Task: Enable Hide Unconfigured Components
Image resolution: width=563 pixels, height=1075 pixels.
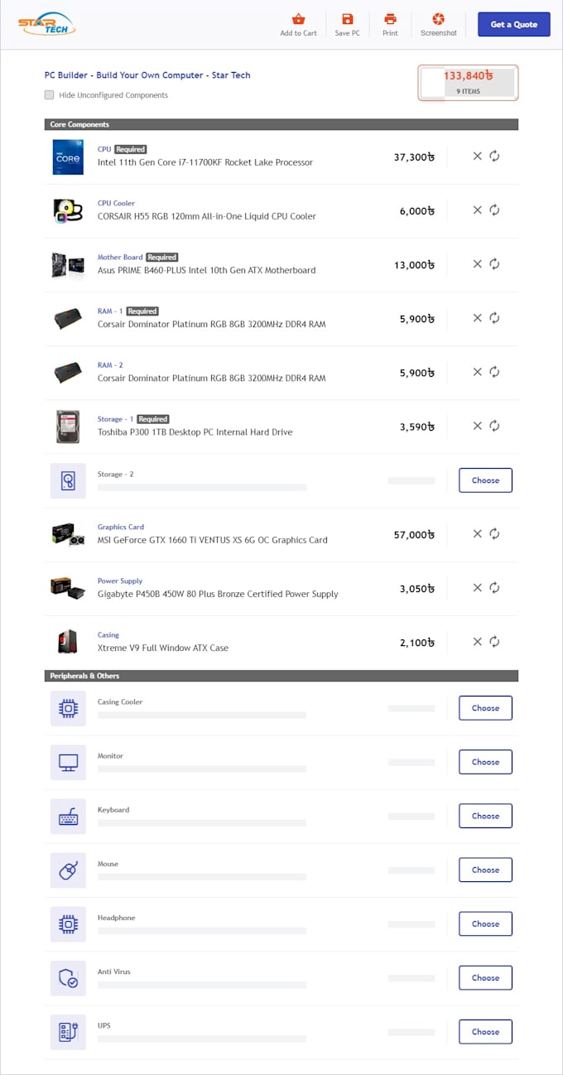Action: pos(49,95)
